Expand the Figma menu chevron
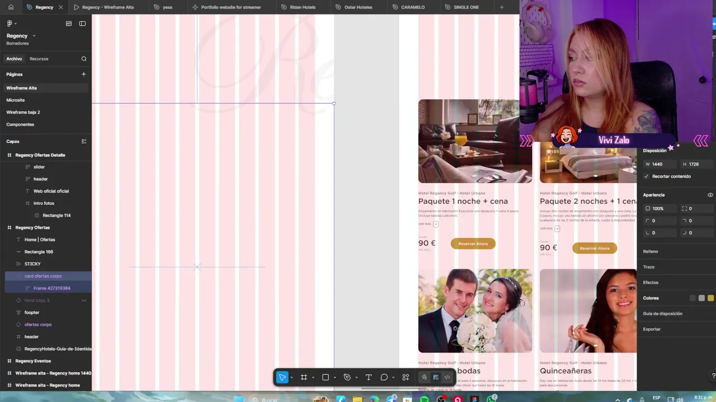 pyautogui.click(x=16, y=23)
